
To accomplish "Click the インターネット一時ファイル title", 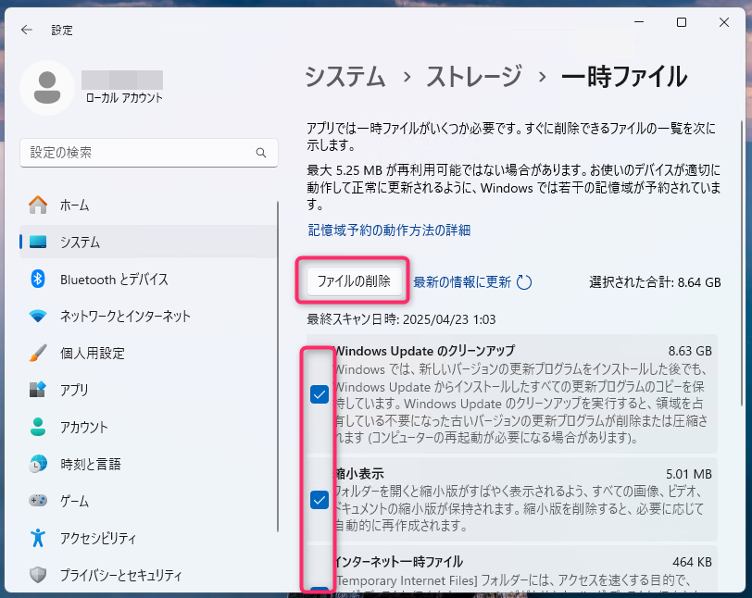I will tap(398, 562).
